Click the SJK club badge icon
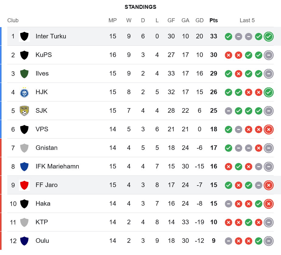The width and height of the screenshot is (281, 255). pyautogui.click(x=24, y=111)
